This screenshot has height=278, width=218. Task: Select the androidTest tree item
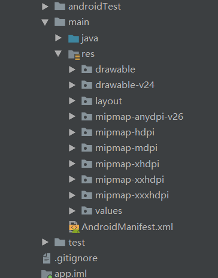click(x=95, y=7)
